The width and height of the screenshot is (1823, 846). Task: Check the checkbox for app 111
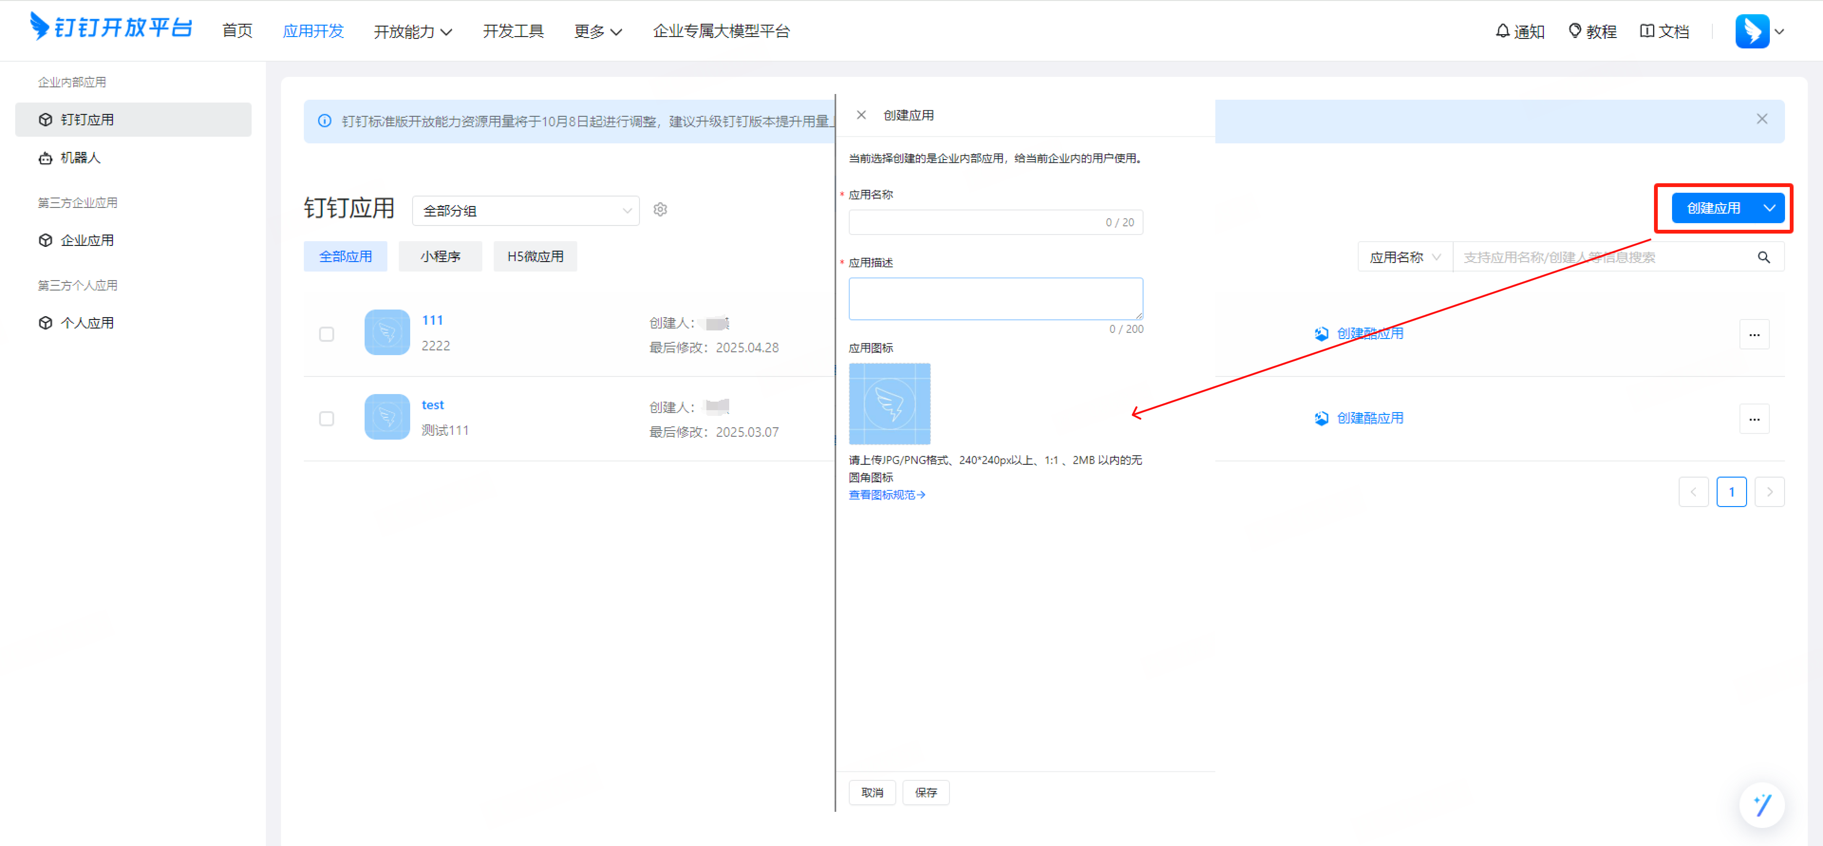[326, 334]
